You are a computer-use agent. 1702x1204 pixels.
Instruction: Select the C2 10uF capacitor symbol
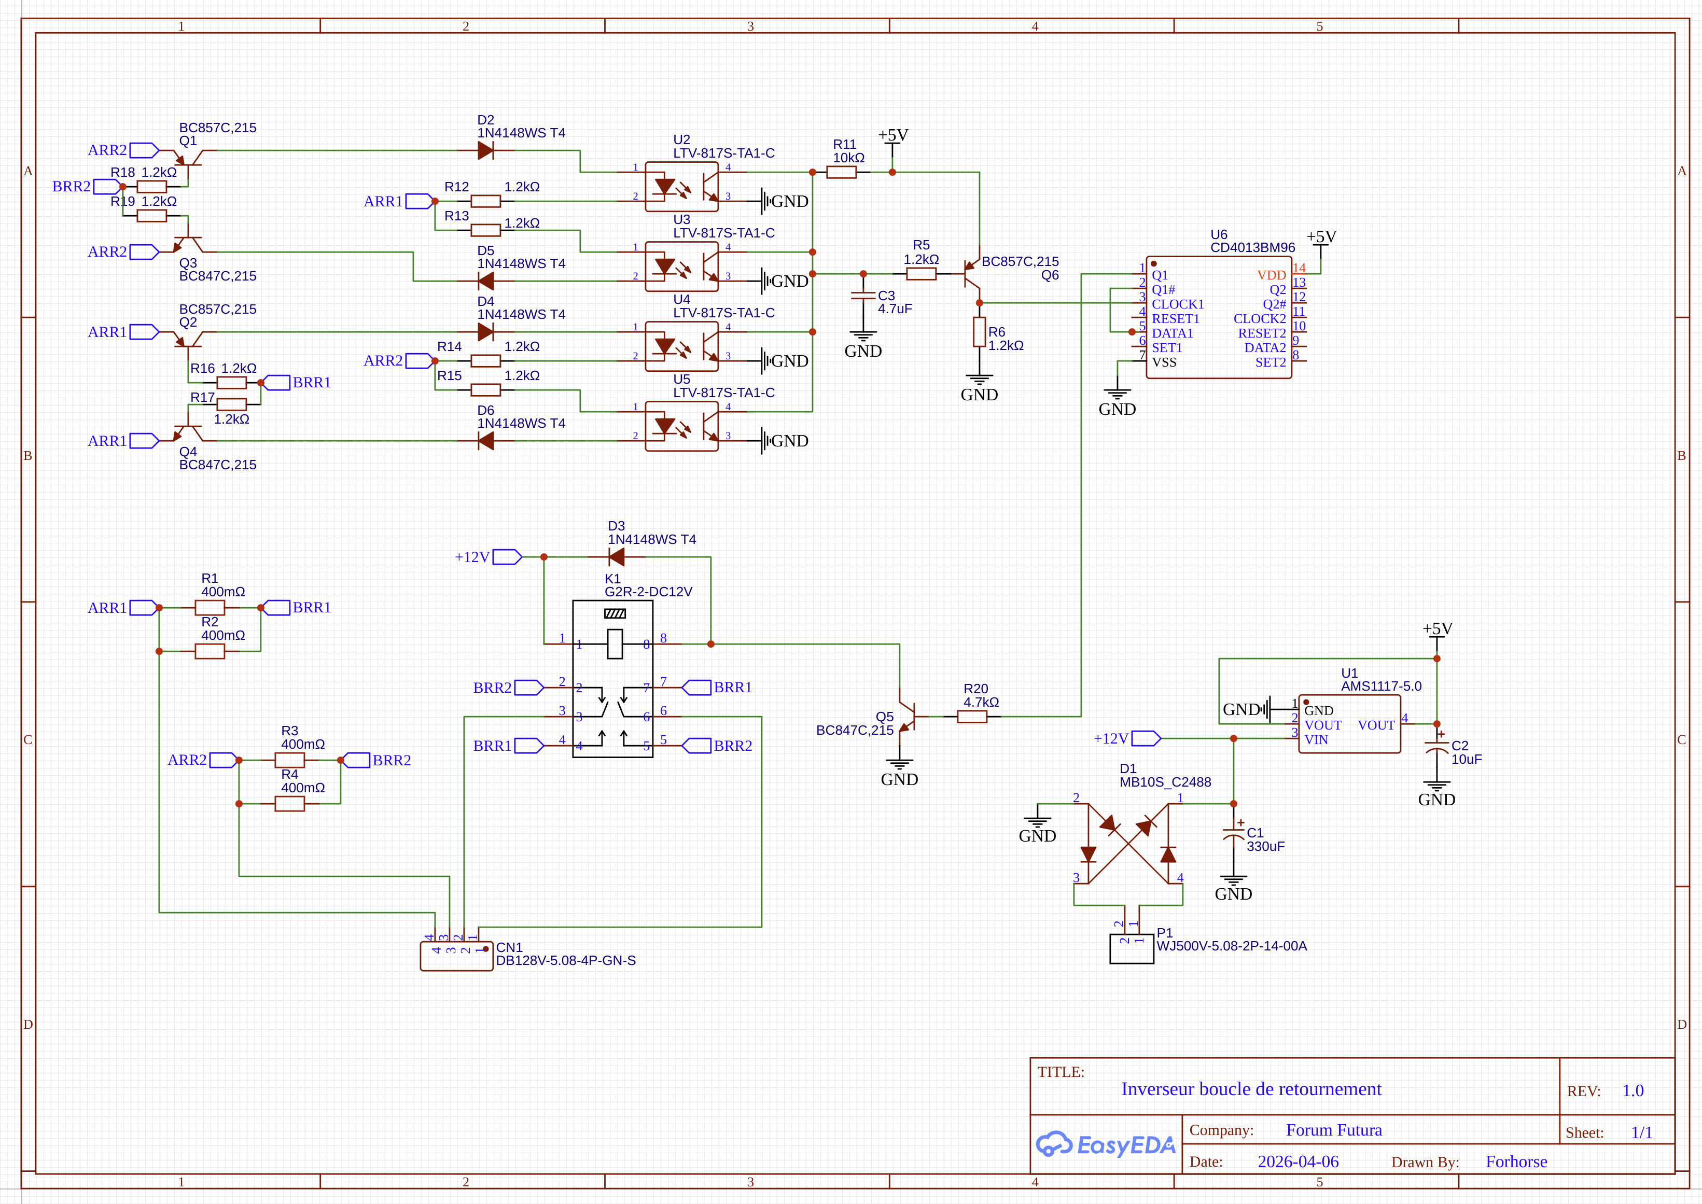[1436, 746]
